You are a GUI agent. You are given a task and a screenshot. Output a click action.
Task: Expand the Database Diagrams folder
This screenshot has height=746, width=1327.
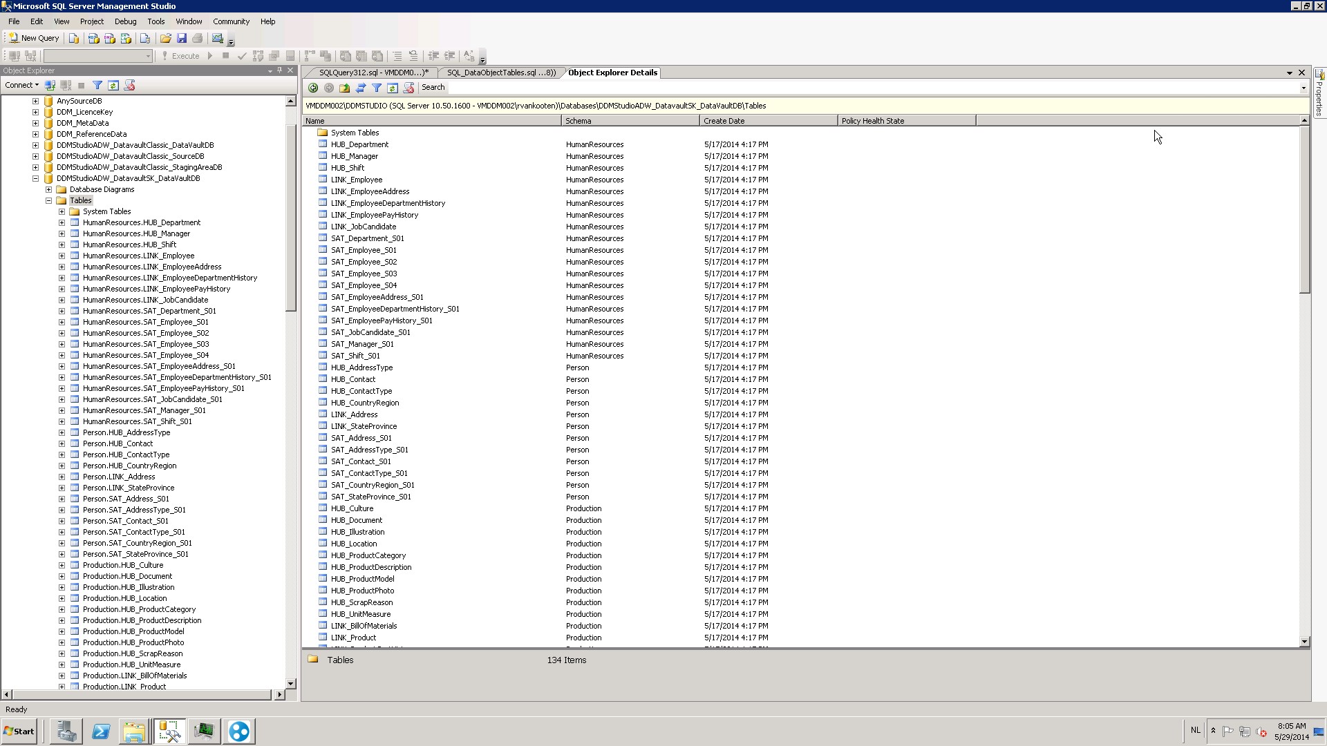click(48, 189)
